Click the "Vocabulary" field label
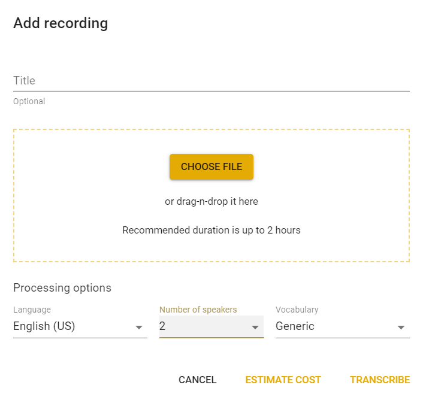The height and width of the screenshot is (397, 423). pos(297,310)
